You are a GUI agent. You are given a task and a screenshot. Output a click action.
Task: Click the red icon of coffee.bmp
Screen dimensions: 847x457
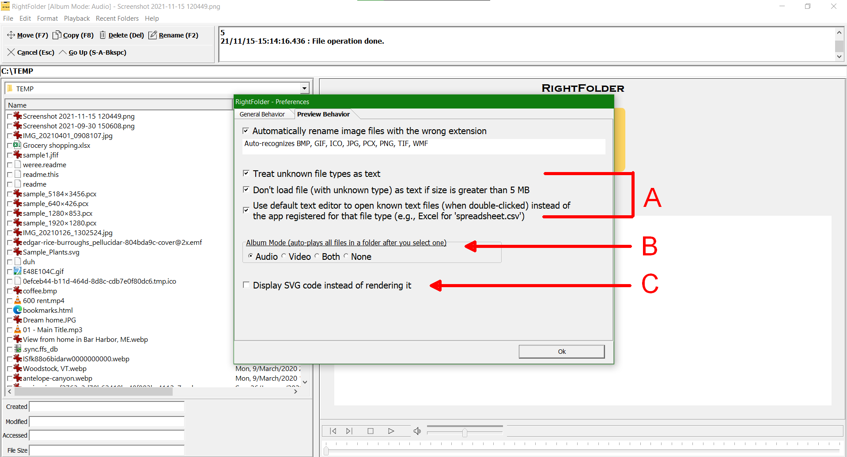coord(18,291)
